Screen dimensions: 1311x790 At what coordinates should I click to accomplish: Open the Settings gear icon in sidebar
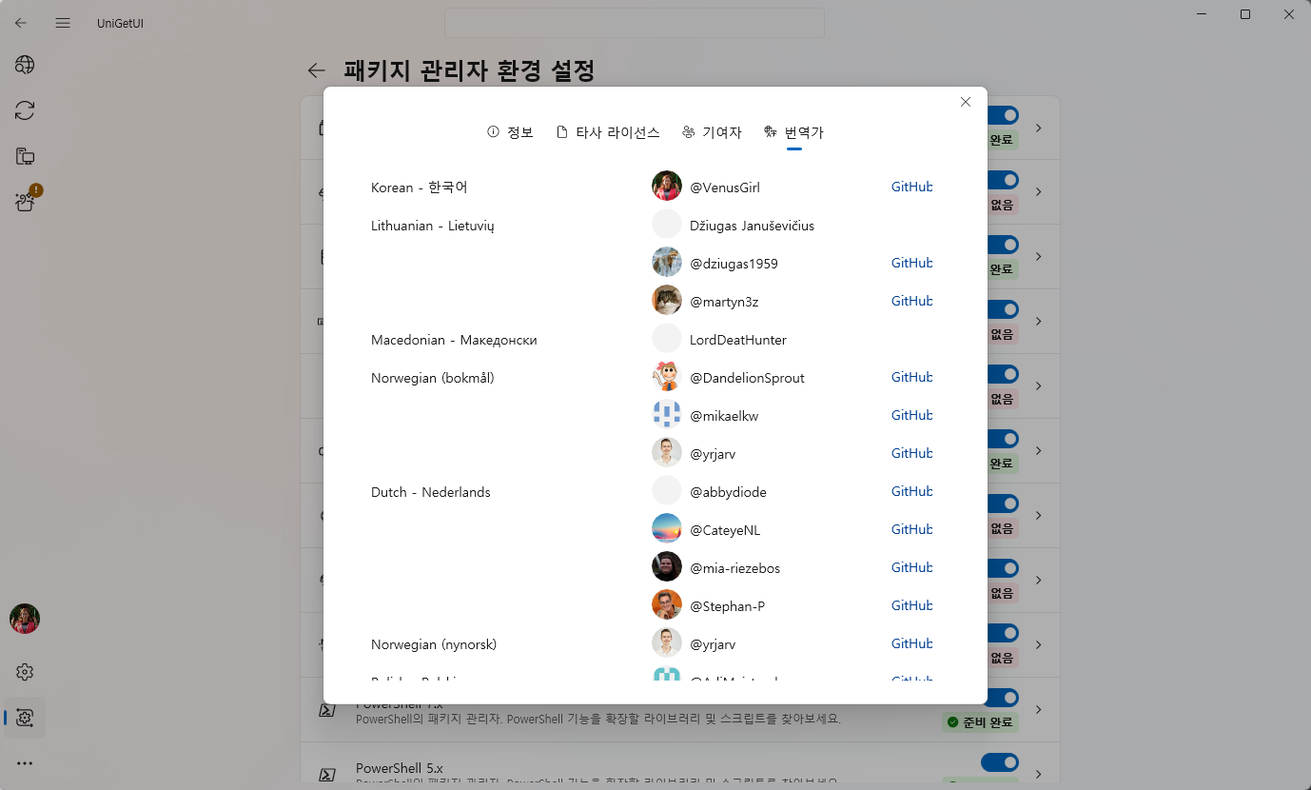(x=25, y=672)
